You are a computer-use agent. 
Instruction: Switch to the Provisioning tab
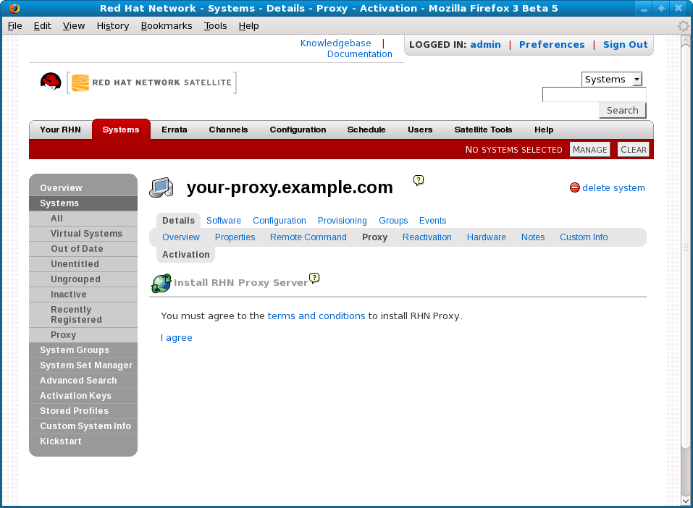342,221
